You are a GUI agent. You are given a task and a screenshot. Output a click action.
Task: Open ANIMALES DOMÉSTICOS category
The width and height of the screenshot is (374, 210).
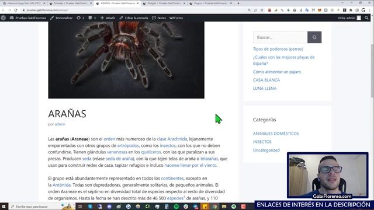pos(276,134)
